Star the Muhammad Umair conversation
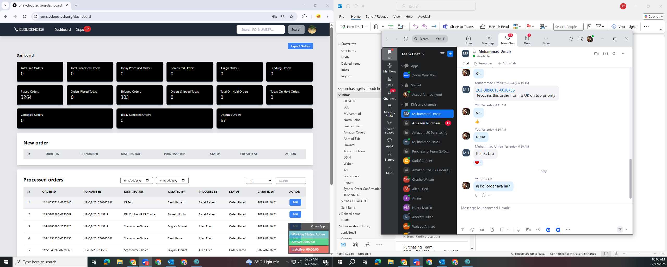Viewport: 667px width, 267px height. click(474, 51)
